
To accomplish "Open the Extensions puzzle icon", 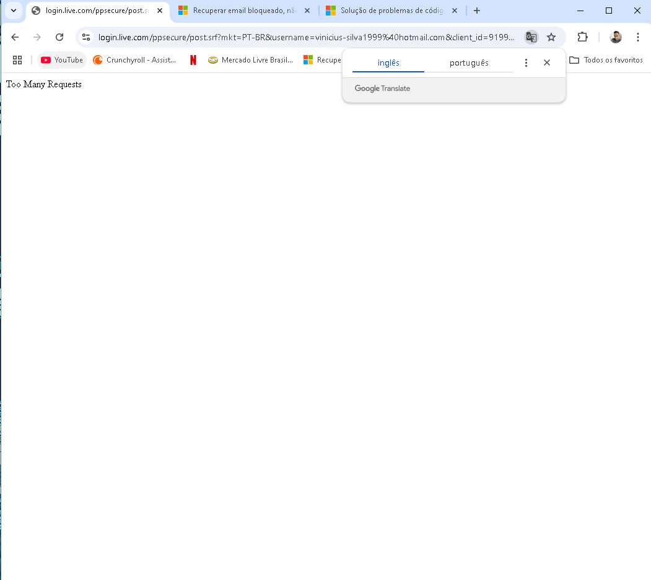I will (582, 37).
